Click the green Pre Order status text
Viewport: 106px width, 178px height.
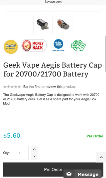coord(95,136)
